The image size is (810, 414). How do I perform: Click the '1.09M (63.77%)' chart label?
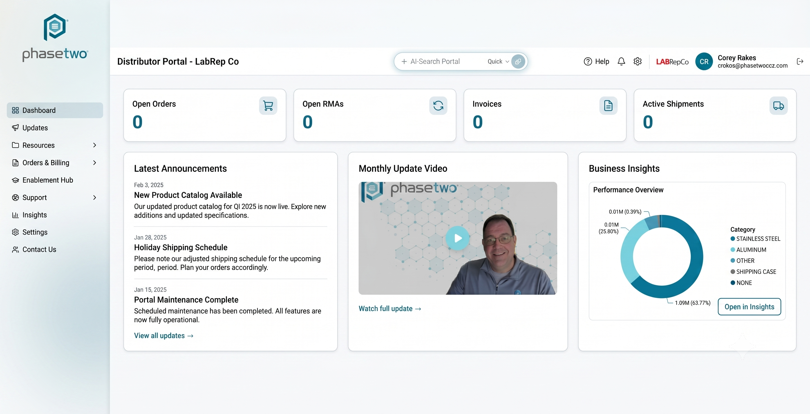click(x=692, y=303)
